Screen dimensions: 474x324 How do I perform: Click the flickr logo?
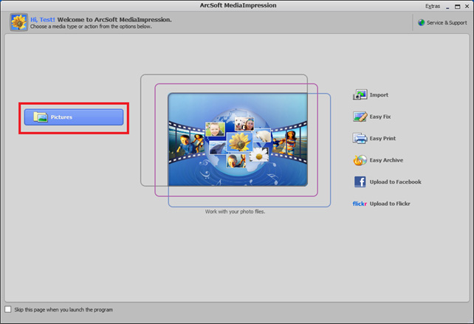pos(360,204)
